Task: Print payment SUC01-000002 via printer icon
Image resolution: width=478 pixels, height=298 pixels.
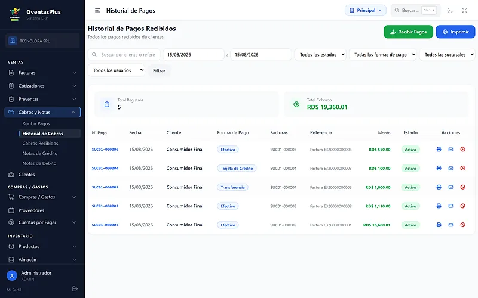Action: pos(439,225)
